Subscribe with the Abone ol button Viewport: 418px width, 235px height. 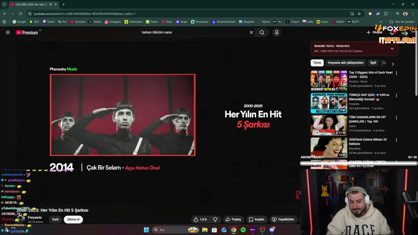pyautogui.click(x=73, y=219)
